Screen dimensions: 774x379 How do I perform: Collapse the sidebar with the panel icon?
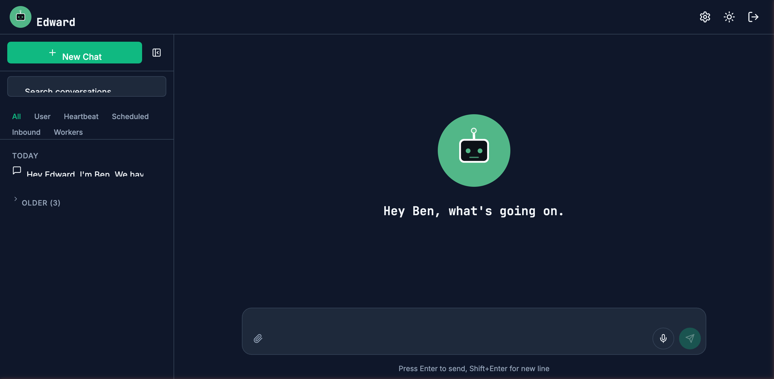tap(156, 53)
